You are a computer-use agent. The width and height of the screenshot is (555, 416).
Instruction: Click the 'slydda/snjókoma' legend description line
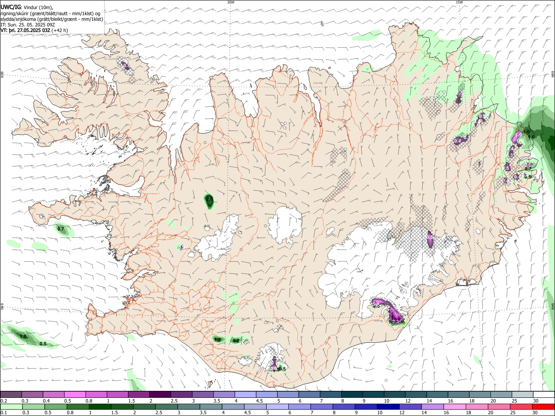click(x=52, y=19)
